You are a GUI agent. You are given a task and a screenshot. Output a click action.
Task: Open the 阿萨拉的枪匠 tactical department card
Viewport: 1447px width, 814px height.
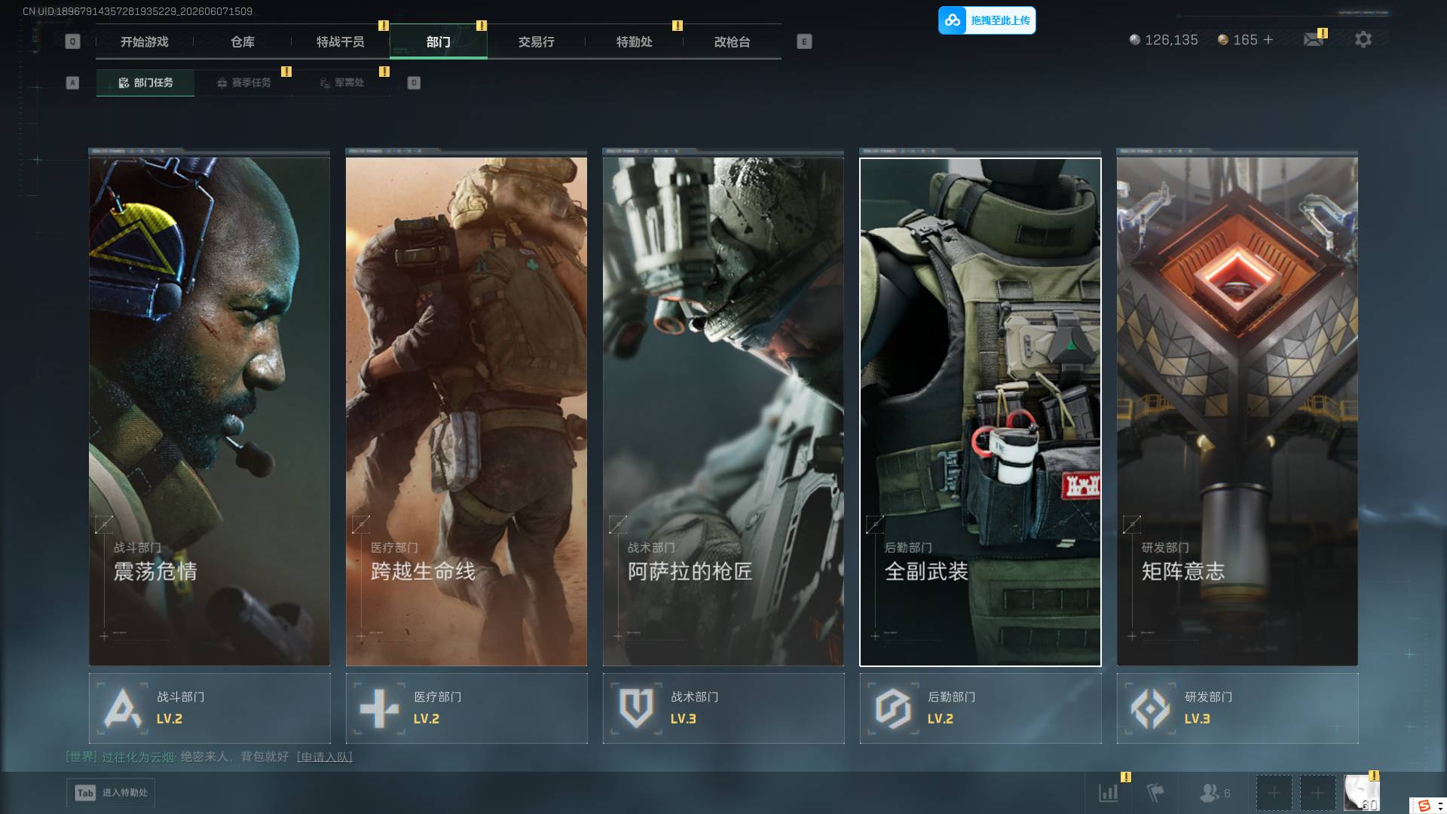(723, 412)
